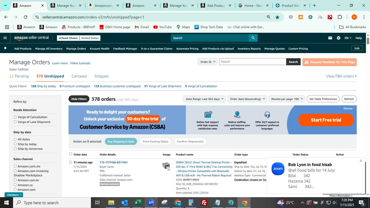This screenshot has width=370, height=208.
Task: Open Results per page: 100 dropdown
Action: (x=287, y=99)
